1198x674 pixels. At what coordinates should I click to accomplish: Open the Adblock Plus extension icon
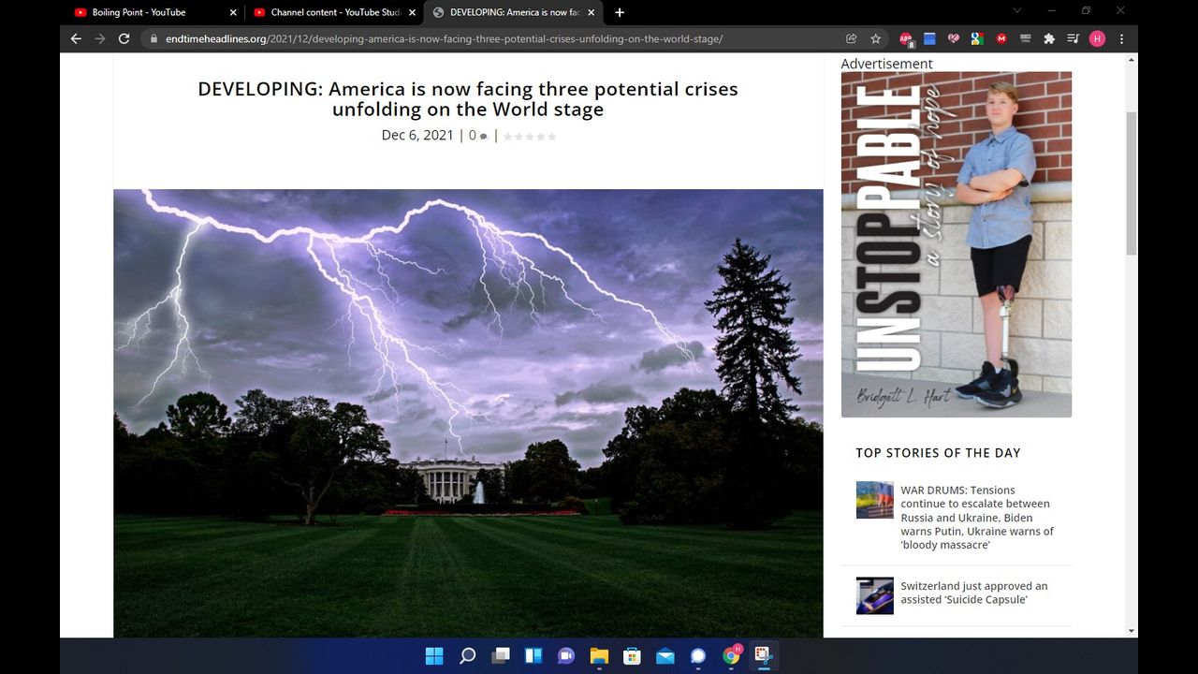pos(906,38)
